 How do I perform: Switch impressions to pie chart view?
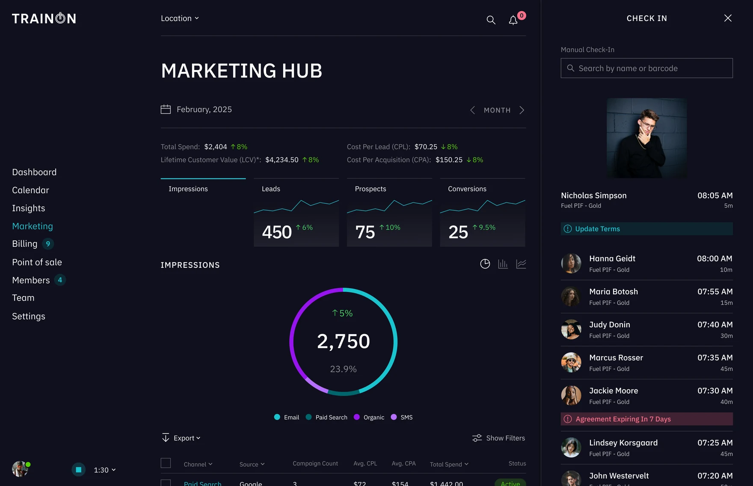[485, 264]
